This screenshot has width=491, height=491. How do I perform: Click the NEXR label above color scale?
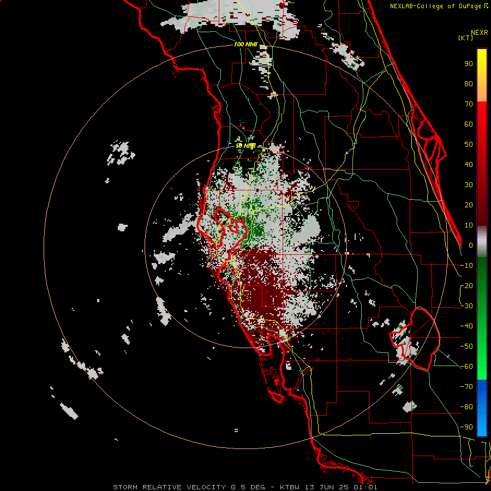pos(480,33)
